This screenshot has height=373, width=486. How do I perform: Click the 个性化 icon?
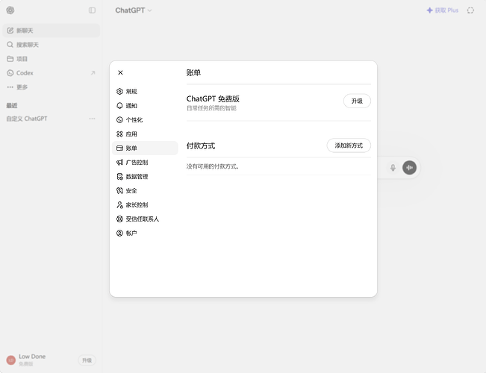[119, 120]
